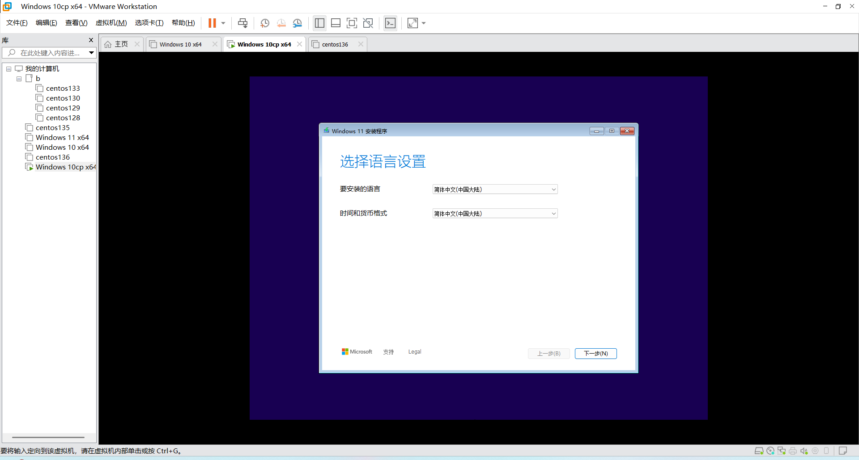Open the 文件(F) menu

click(x=17, y=23)
